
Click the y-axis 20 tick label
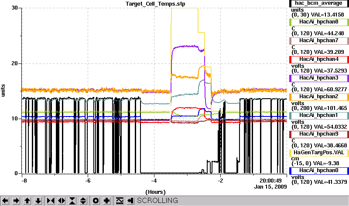(14, 63)
